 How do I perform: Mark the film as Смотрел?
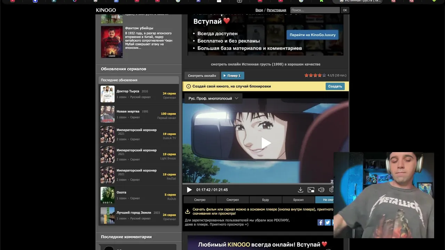(x=233, y=200)
